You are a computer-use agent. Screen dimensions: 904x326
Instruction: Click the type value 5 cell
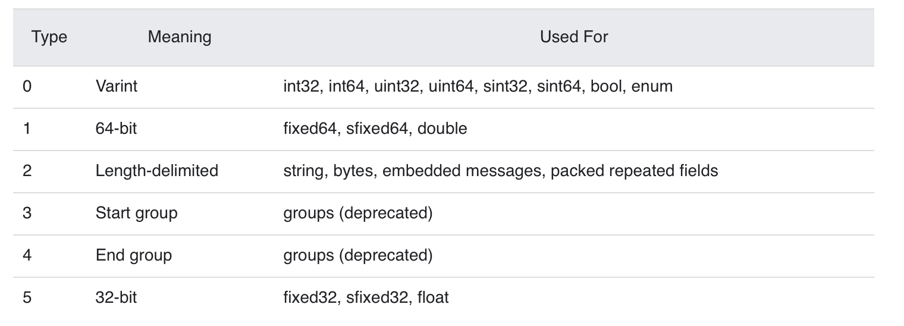tap(27, 297)
